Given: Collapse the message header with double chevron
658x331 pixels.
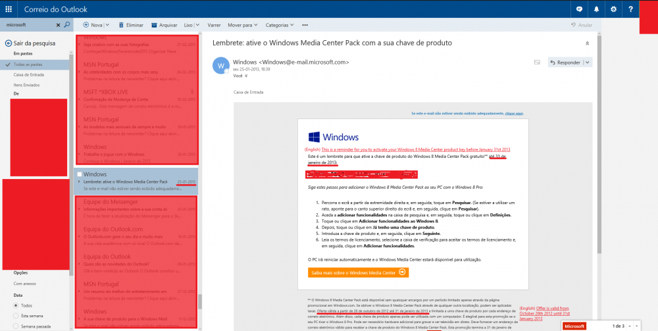Looking at the screenshot, I should 586,43.
